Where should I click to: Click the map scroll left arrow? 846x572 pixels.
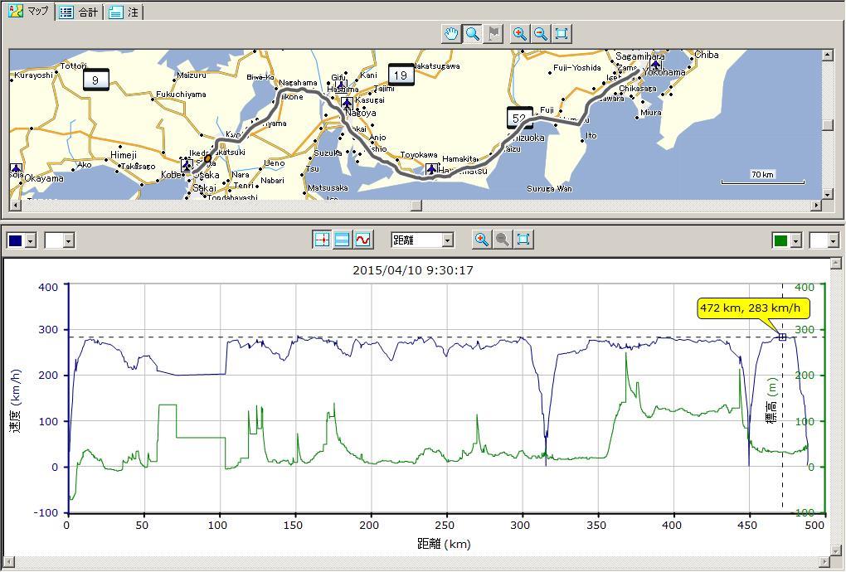pos(15,206)
